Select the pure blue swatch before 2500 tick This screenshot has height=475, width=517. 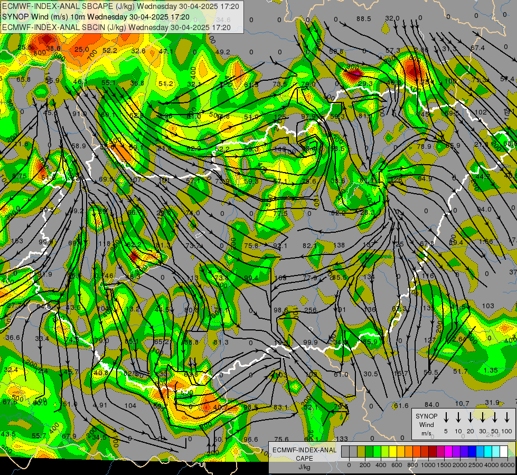pos(472,451)
